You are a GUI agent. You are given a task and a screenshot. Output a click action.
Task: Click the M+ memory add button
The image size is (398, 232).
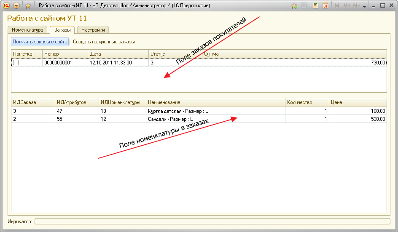tap(347, 5)
